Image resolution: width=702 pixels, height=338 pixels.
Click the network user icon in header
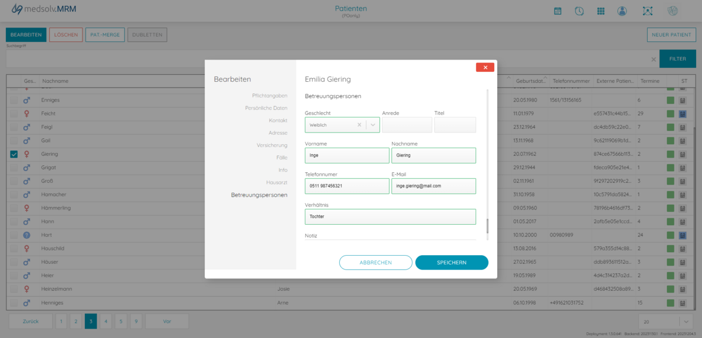[x=647, y=11]
